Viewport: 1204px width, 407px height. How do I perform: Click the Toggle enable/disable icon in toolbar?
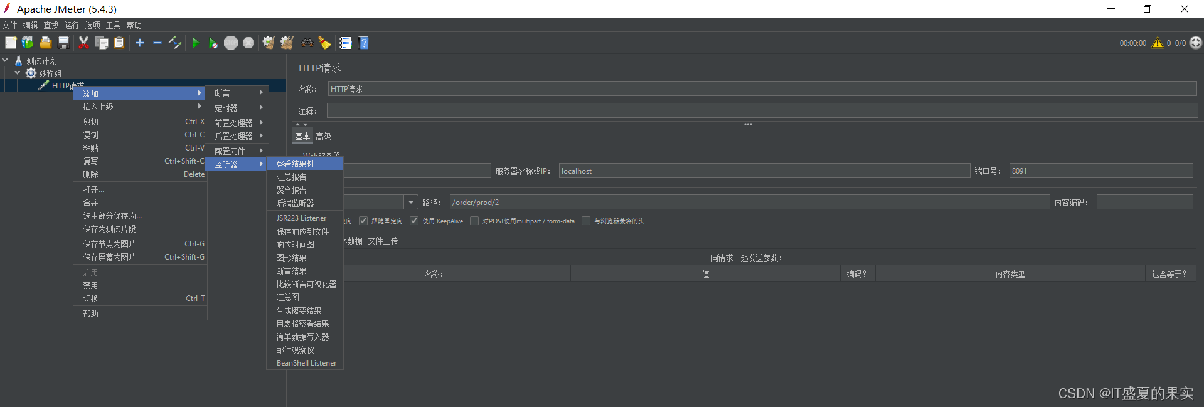click(x=175, y=43)
